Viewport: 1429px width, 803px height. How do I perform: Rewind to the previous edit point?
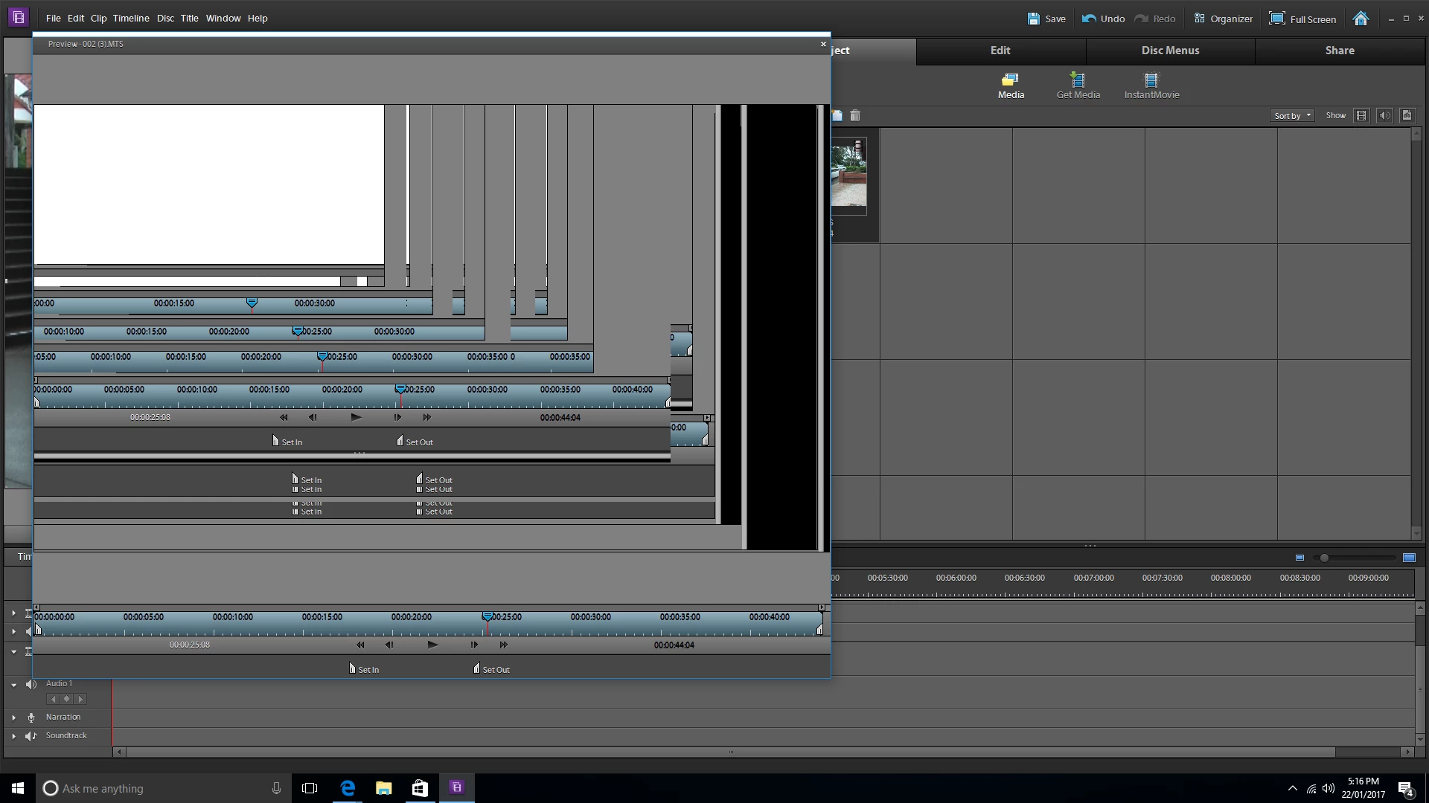click(360, 645)
